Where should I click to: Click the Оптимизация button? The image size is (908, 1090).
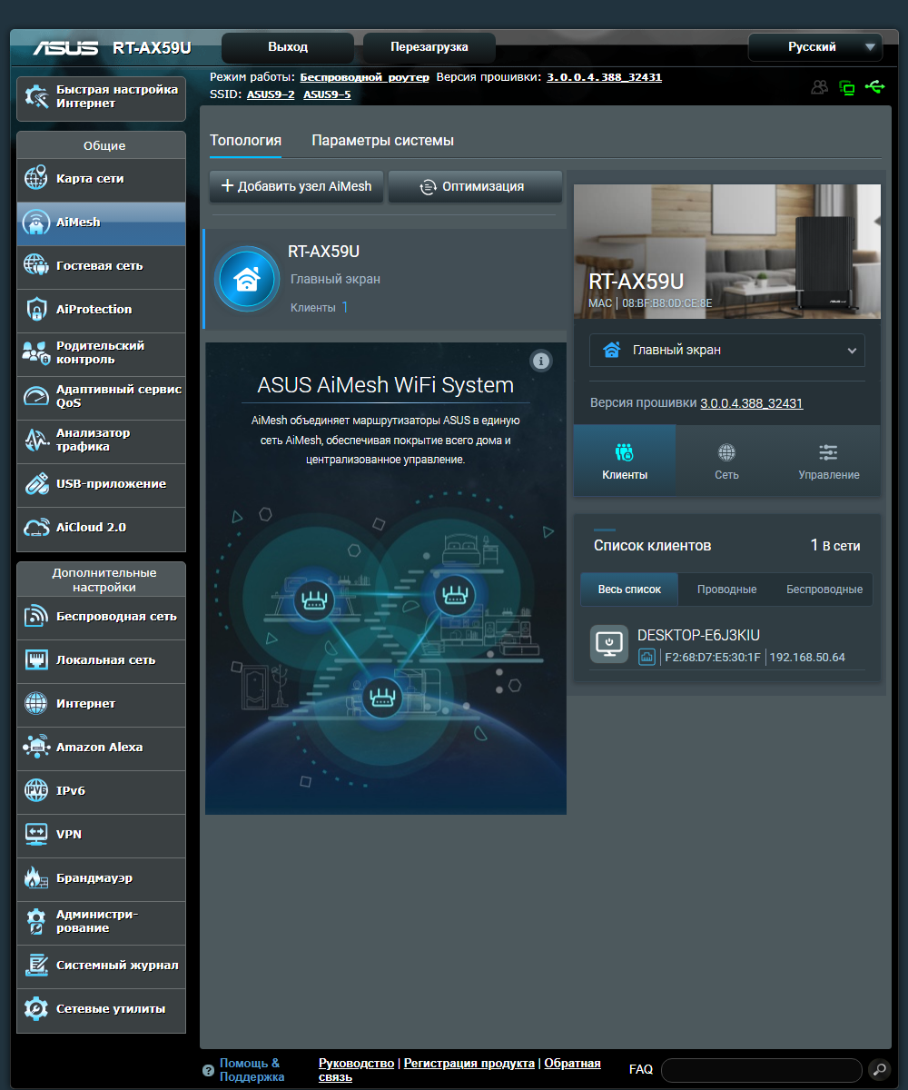(x=475, y=186)
